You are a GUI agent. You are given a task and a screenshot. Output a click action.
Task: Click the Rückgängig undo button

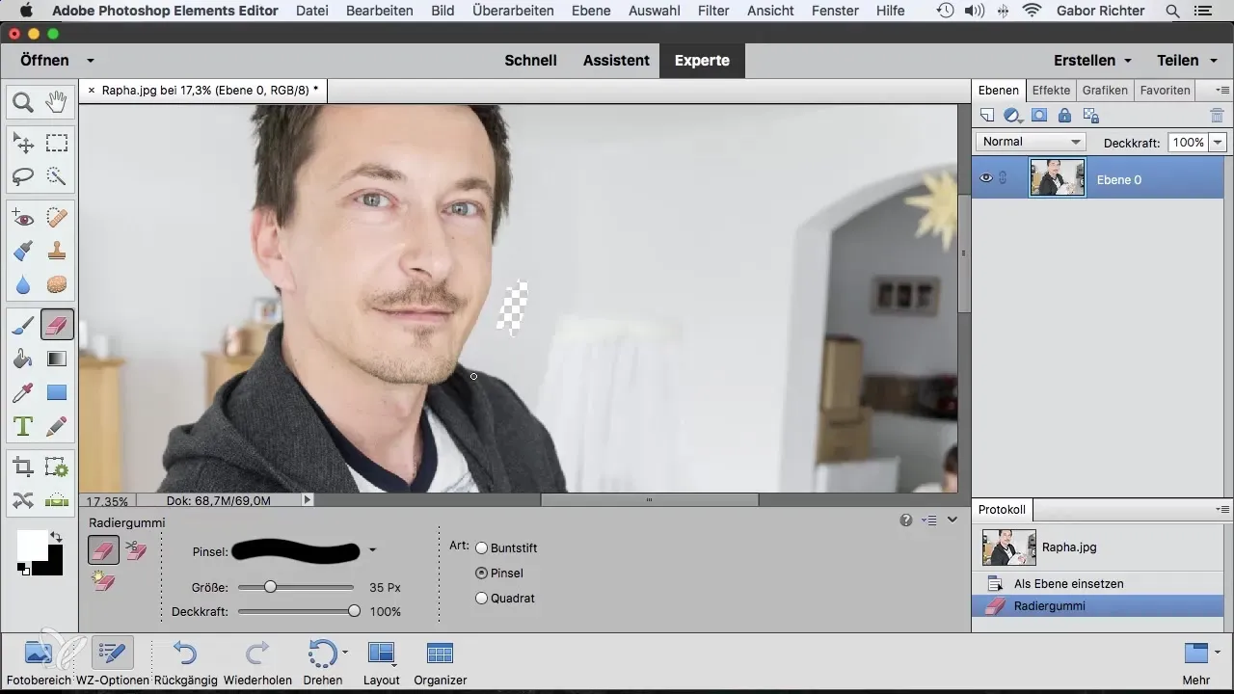click(185, 661)
